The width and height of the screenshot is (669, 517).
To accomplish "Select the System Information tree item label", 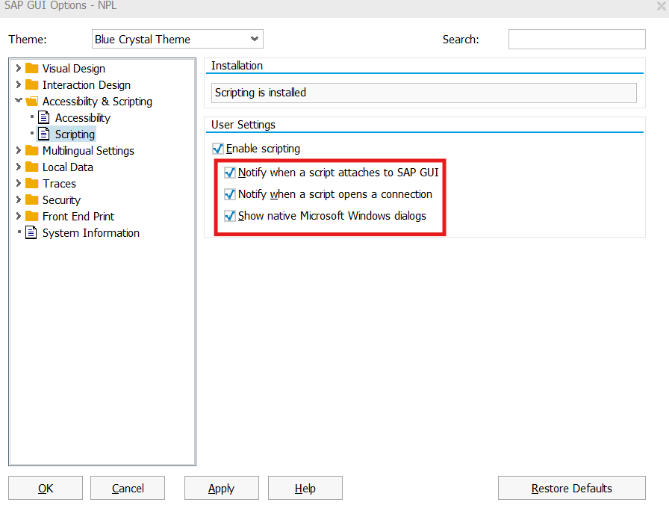I will (x=91, y=233).
